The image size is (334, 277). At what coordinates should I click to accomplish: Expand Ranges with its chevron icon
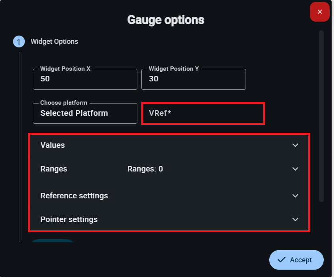(x=295, y=169)
